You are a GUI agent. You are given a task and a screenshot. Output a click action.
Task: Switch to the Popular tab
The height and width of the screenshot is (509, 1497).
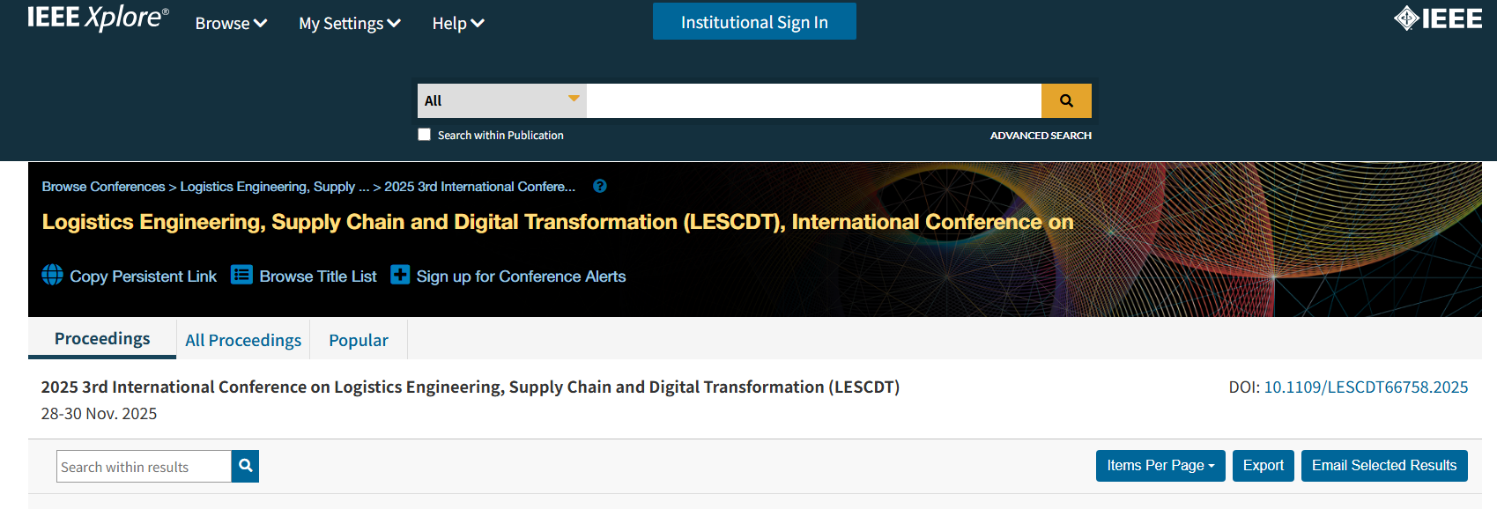pos(359,340)
